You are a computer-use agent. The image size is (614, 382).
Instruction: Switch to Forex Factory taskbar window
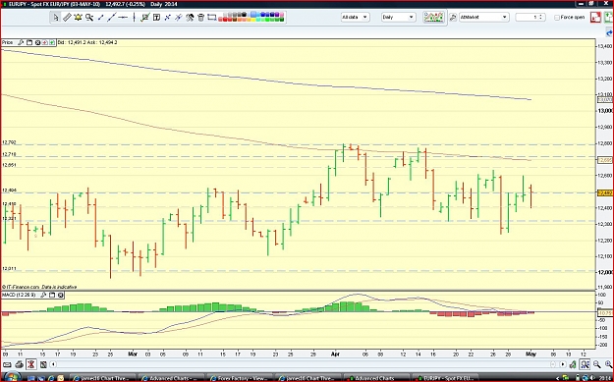point(240,378)
